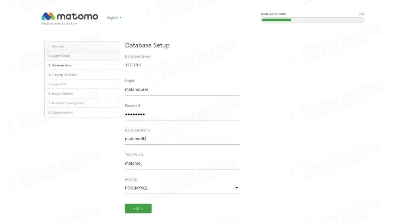Viewport: 405px width, 222px height.
Task: Click the Database Name label
Action: 138,130
